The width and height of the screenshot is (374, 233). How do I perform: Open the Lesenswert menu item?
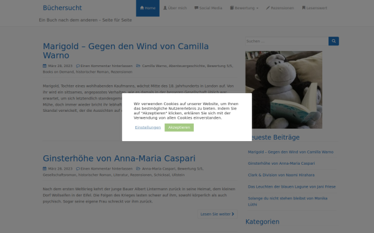tap(315, 8)
